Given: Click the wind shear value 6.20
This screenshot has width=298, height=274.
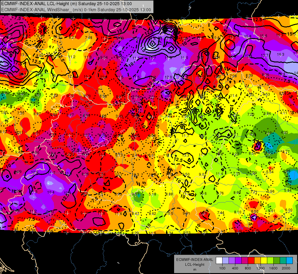Looking at the screenshot, I should 103,135.
